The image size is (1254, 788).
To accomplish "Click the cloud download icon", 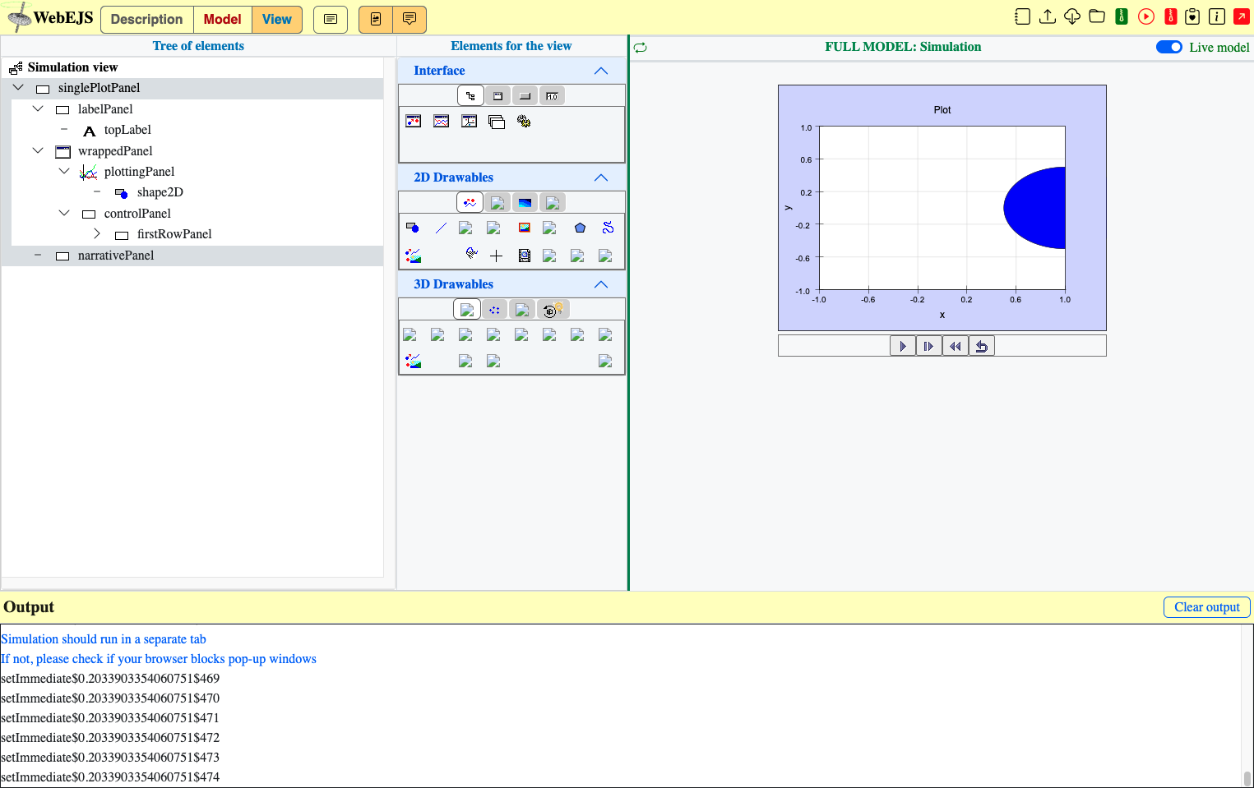I will (x=1071, y=16).
